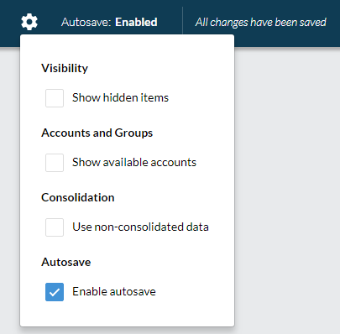
Task: Tick Use non-consolidated data checkbox
Action: click(55, 227)
